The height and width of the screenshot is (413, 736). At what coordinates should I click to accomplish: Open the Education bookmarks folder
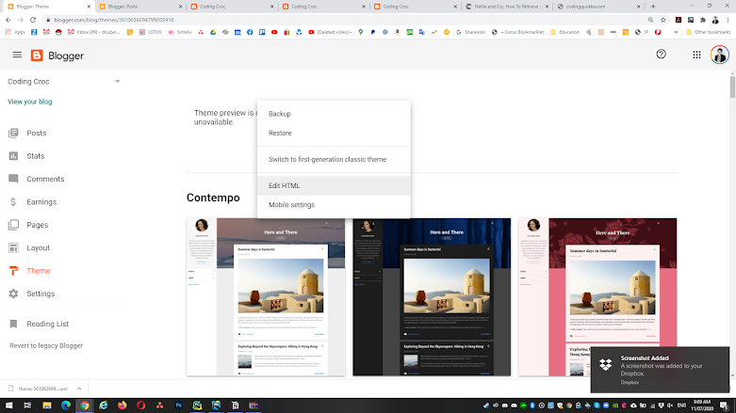coord(564,32)
